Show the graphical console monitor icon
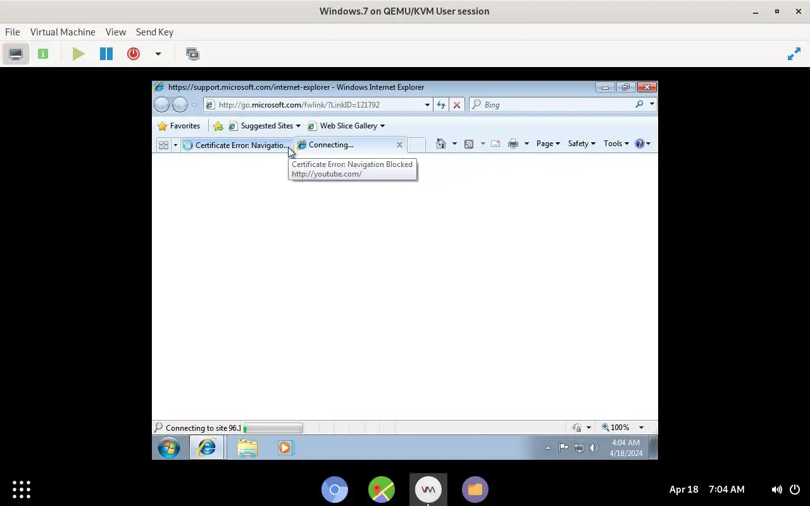810x506 pixels. pyautogui.click(x=16, y=54)
